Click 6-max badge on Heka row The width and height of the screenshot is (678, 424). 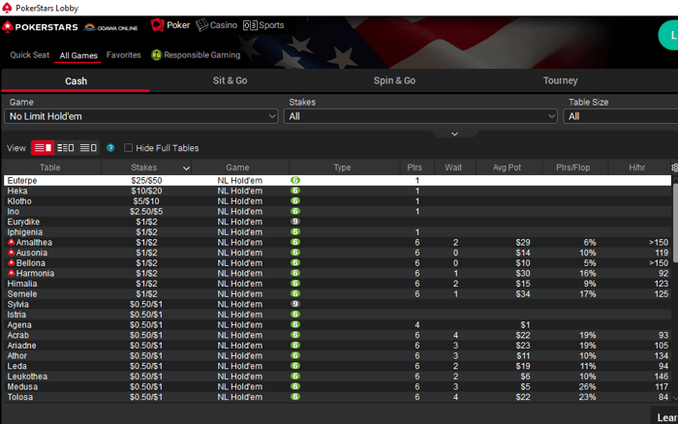(x=295, y=191)
